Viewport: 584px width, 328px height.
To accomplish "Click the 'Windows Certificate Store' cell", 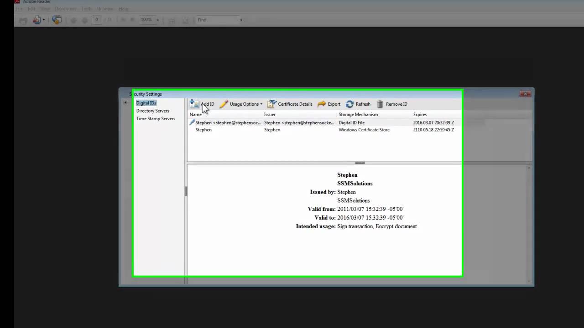I will pyautogui.click(x=364, y=130).
